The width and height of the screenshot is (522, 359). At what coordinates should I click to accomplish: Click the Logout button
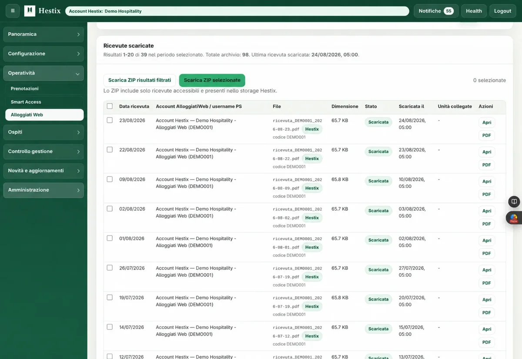502,11
